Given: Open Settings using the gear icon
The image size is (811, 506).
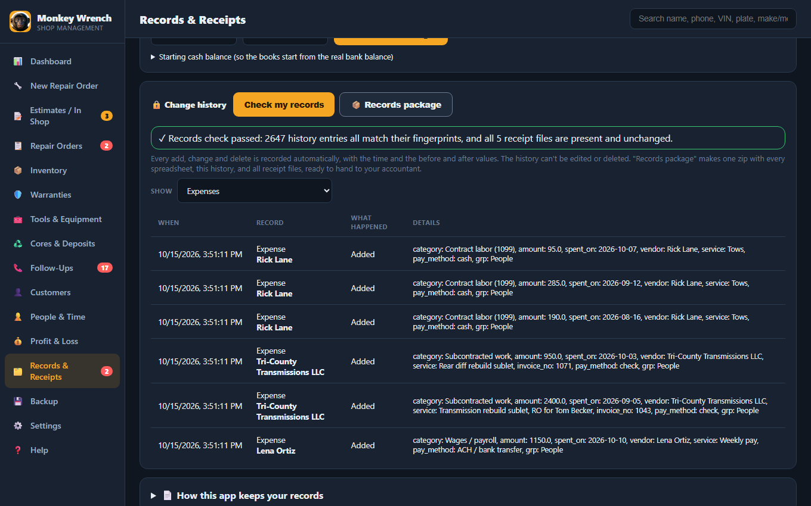Looking at the screenshot, I should pyautogui.click(x=18, y=426).
